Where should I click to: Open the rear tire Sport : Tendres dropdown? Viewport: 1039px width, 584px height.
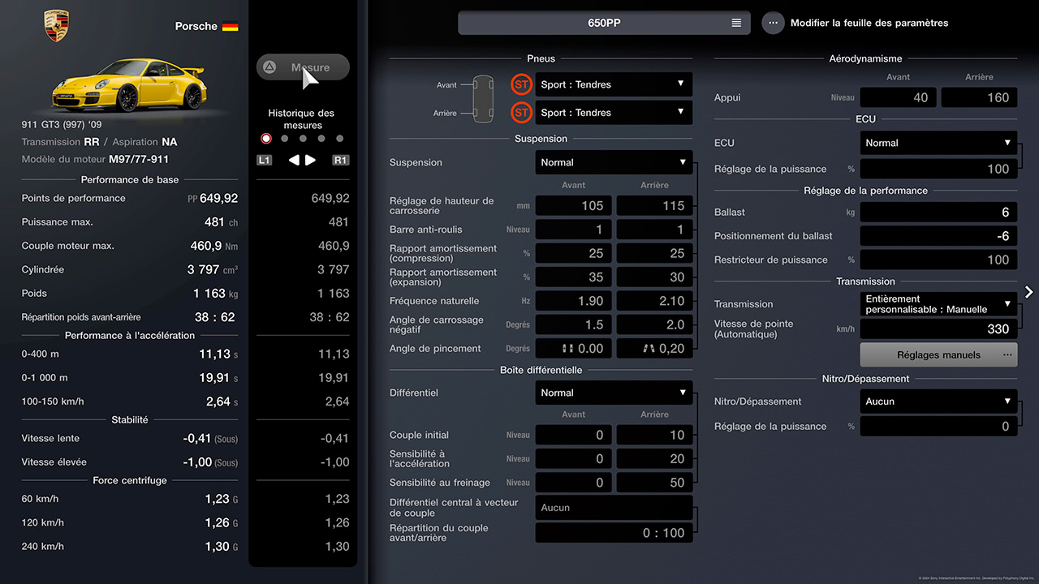614,113
